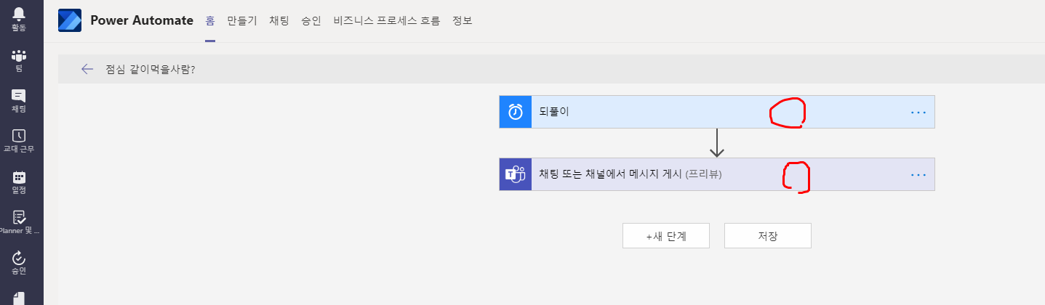The height and width of the screenshot is (305, 1045).
Task: Click the 저장 save button
Action: (x=767, y=236)
